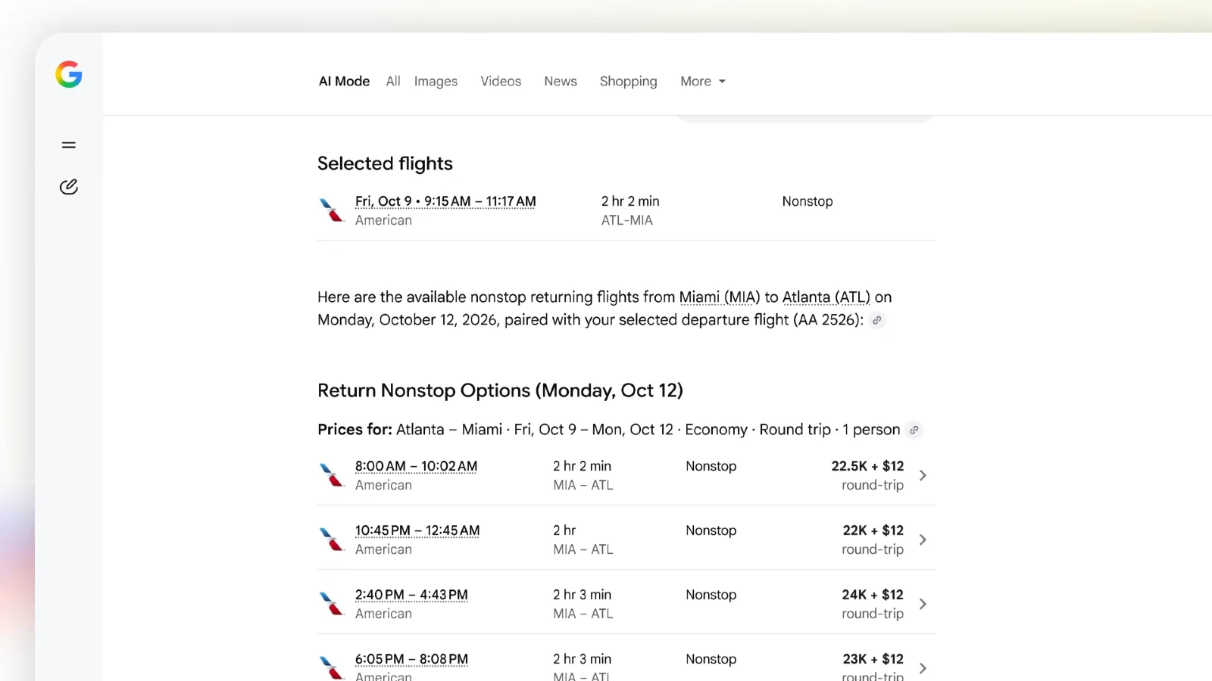The height and width of the screenshot is (681, 1212).
Task: Open the sidebar hamburger menu icon
Action: tap(69, 145)
